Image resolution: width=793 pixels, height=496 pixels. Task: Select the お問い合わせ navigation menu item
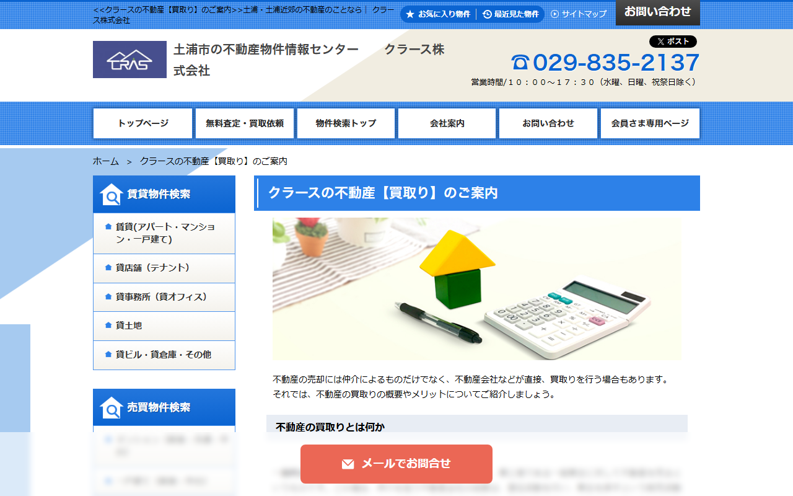click(x=548, y=123)
